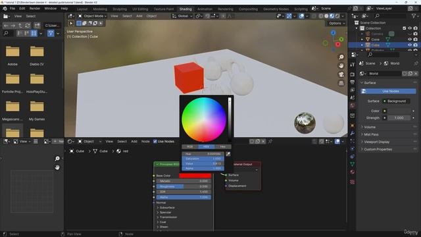
Task: Toggle Use Nodes checkbox in shader editor
Action: (155, 142)
